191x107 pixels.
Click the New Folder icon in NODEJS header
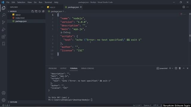[36, 11]
